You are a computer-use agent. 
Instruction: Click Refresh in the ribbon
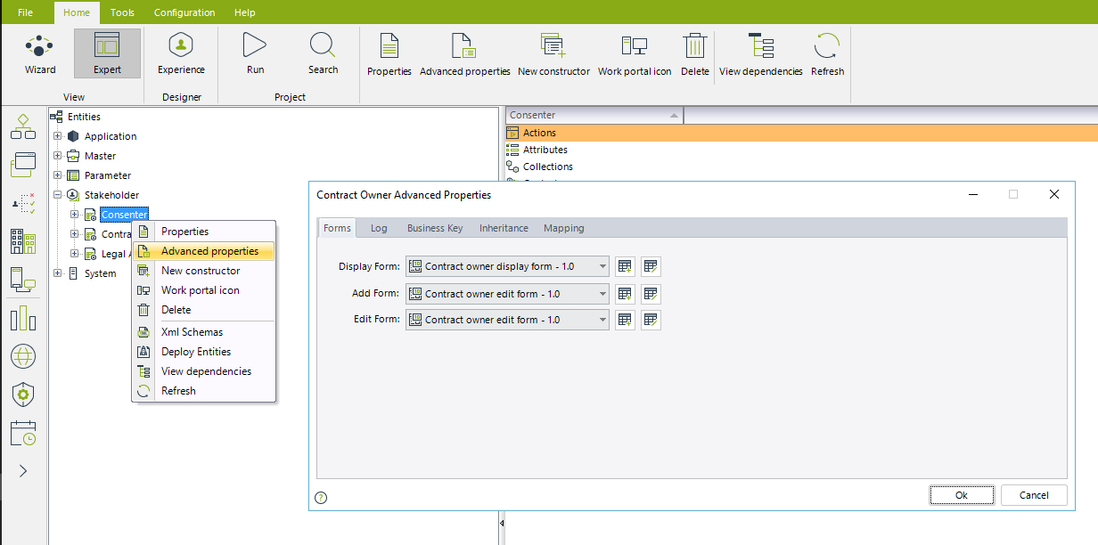[827, 54]
